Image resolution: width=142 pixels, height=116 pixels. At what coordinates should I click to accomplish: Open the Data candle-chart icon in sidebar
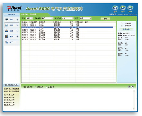click(x=6, y=31)
